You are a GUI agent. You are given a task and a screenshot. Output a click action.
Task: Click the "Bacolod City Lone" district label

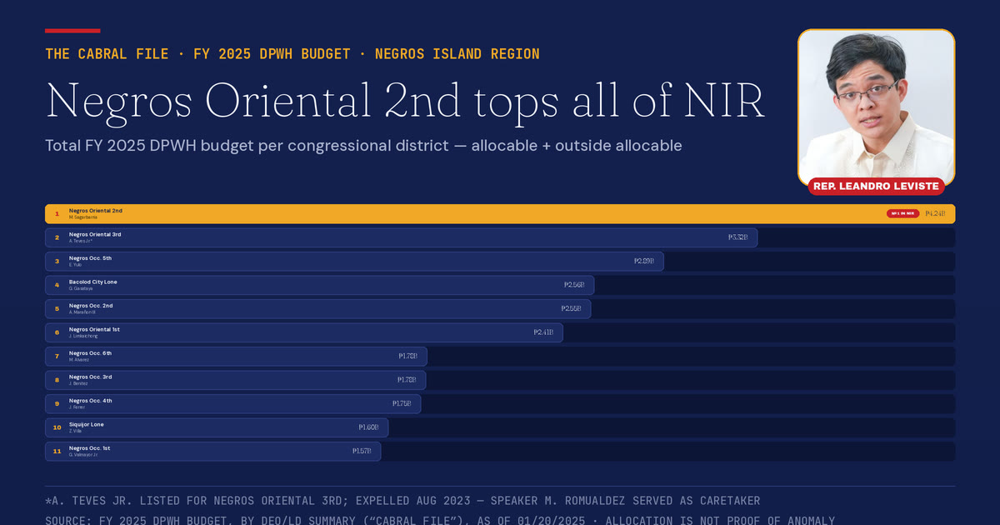click(x=93, y=282)
